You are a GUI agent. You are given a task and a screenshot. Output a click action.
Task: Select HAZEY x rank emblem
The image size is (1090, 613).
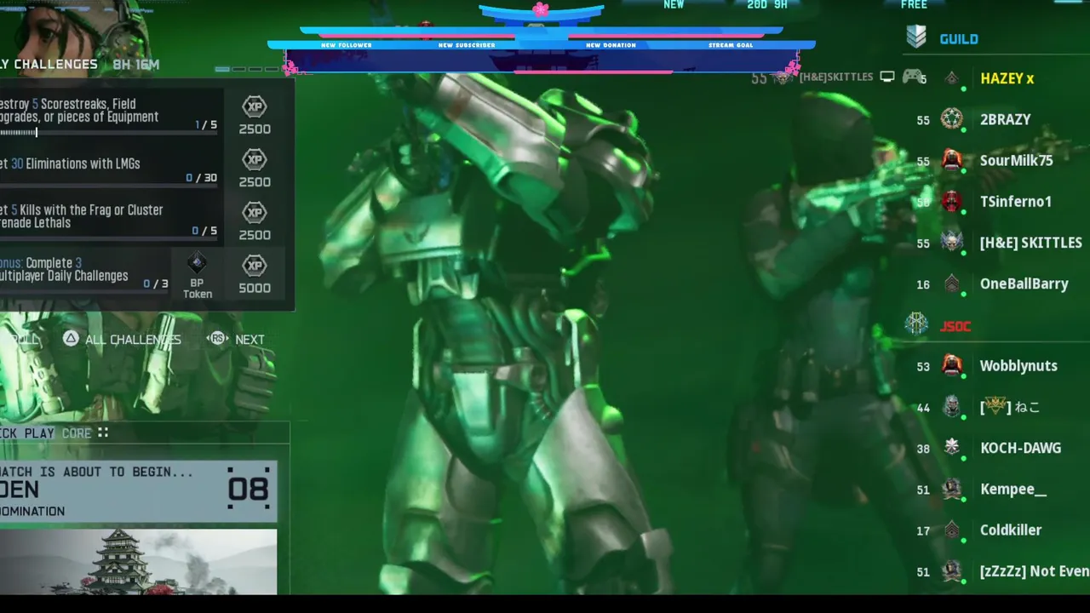(952, 78)
